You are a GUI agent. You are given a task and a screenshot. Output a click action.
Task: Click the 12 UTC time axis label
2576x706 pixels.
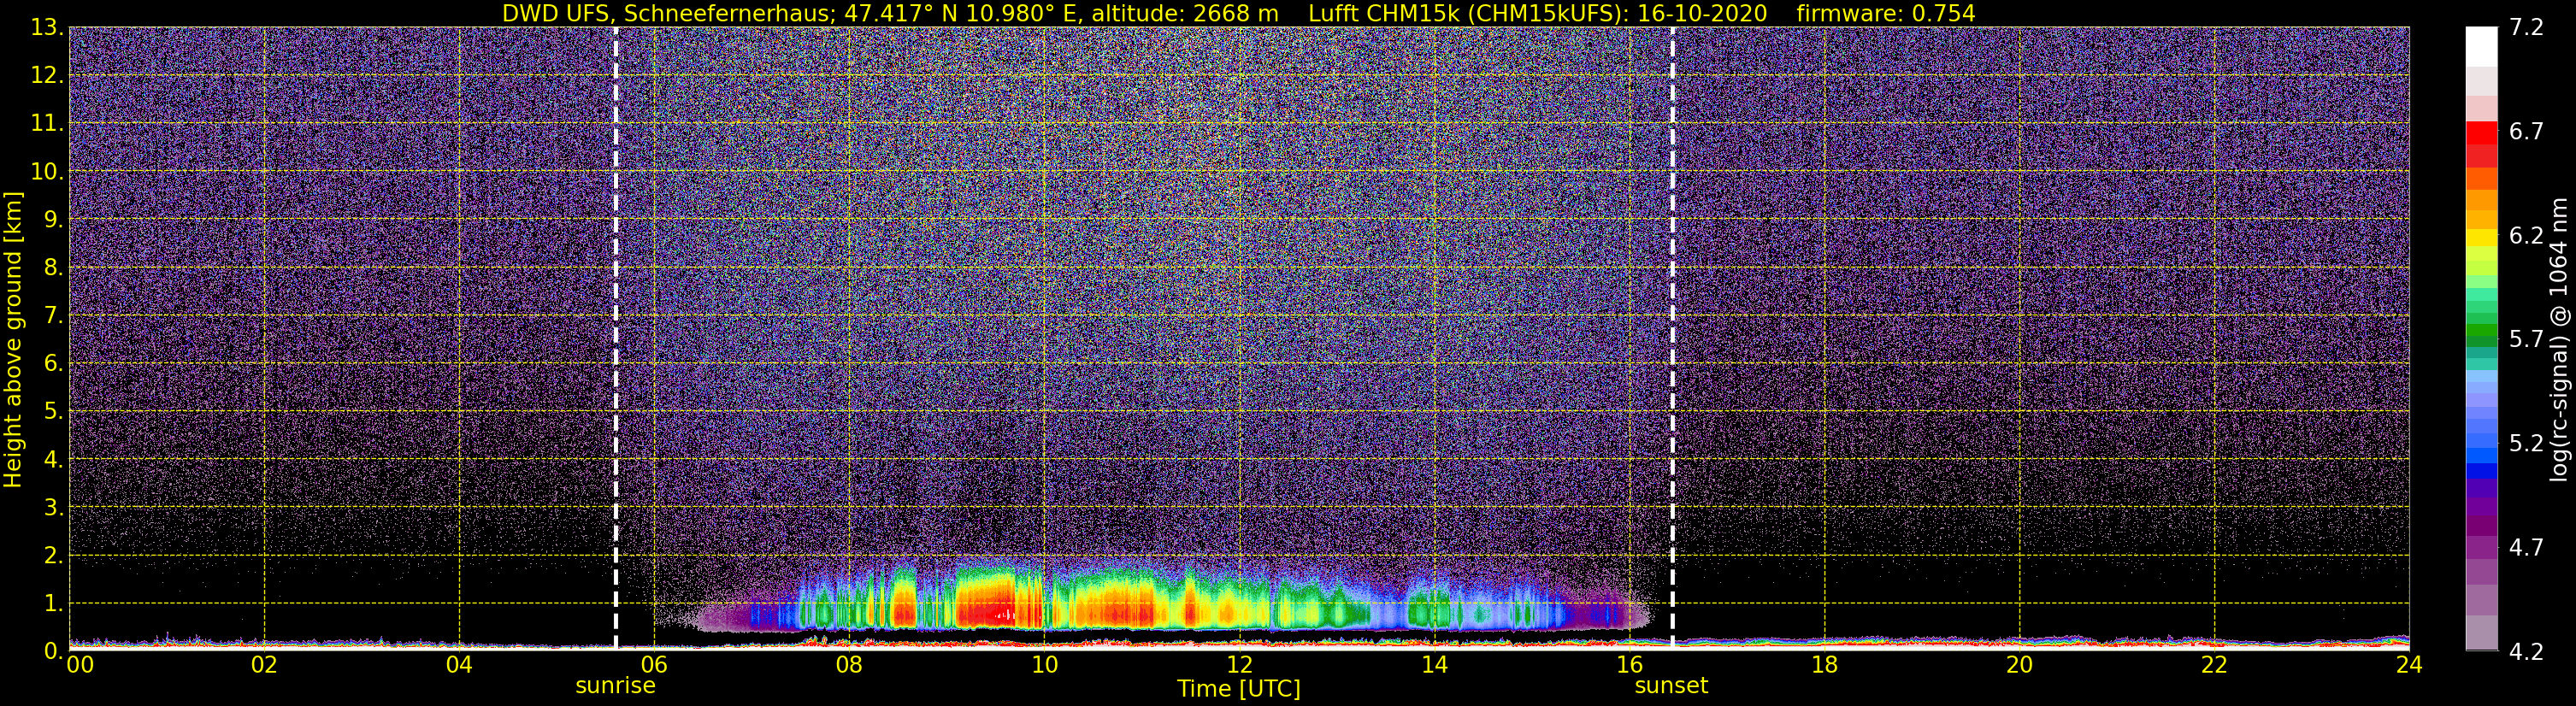1239,665
